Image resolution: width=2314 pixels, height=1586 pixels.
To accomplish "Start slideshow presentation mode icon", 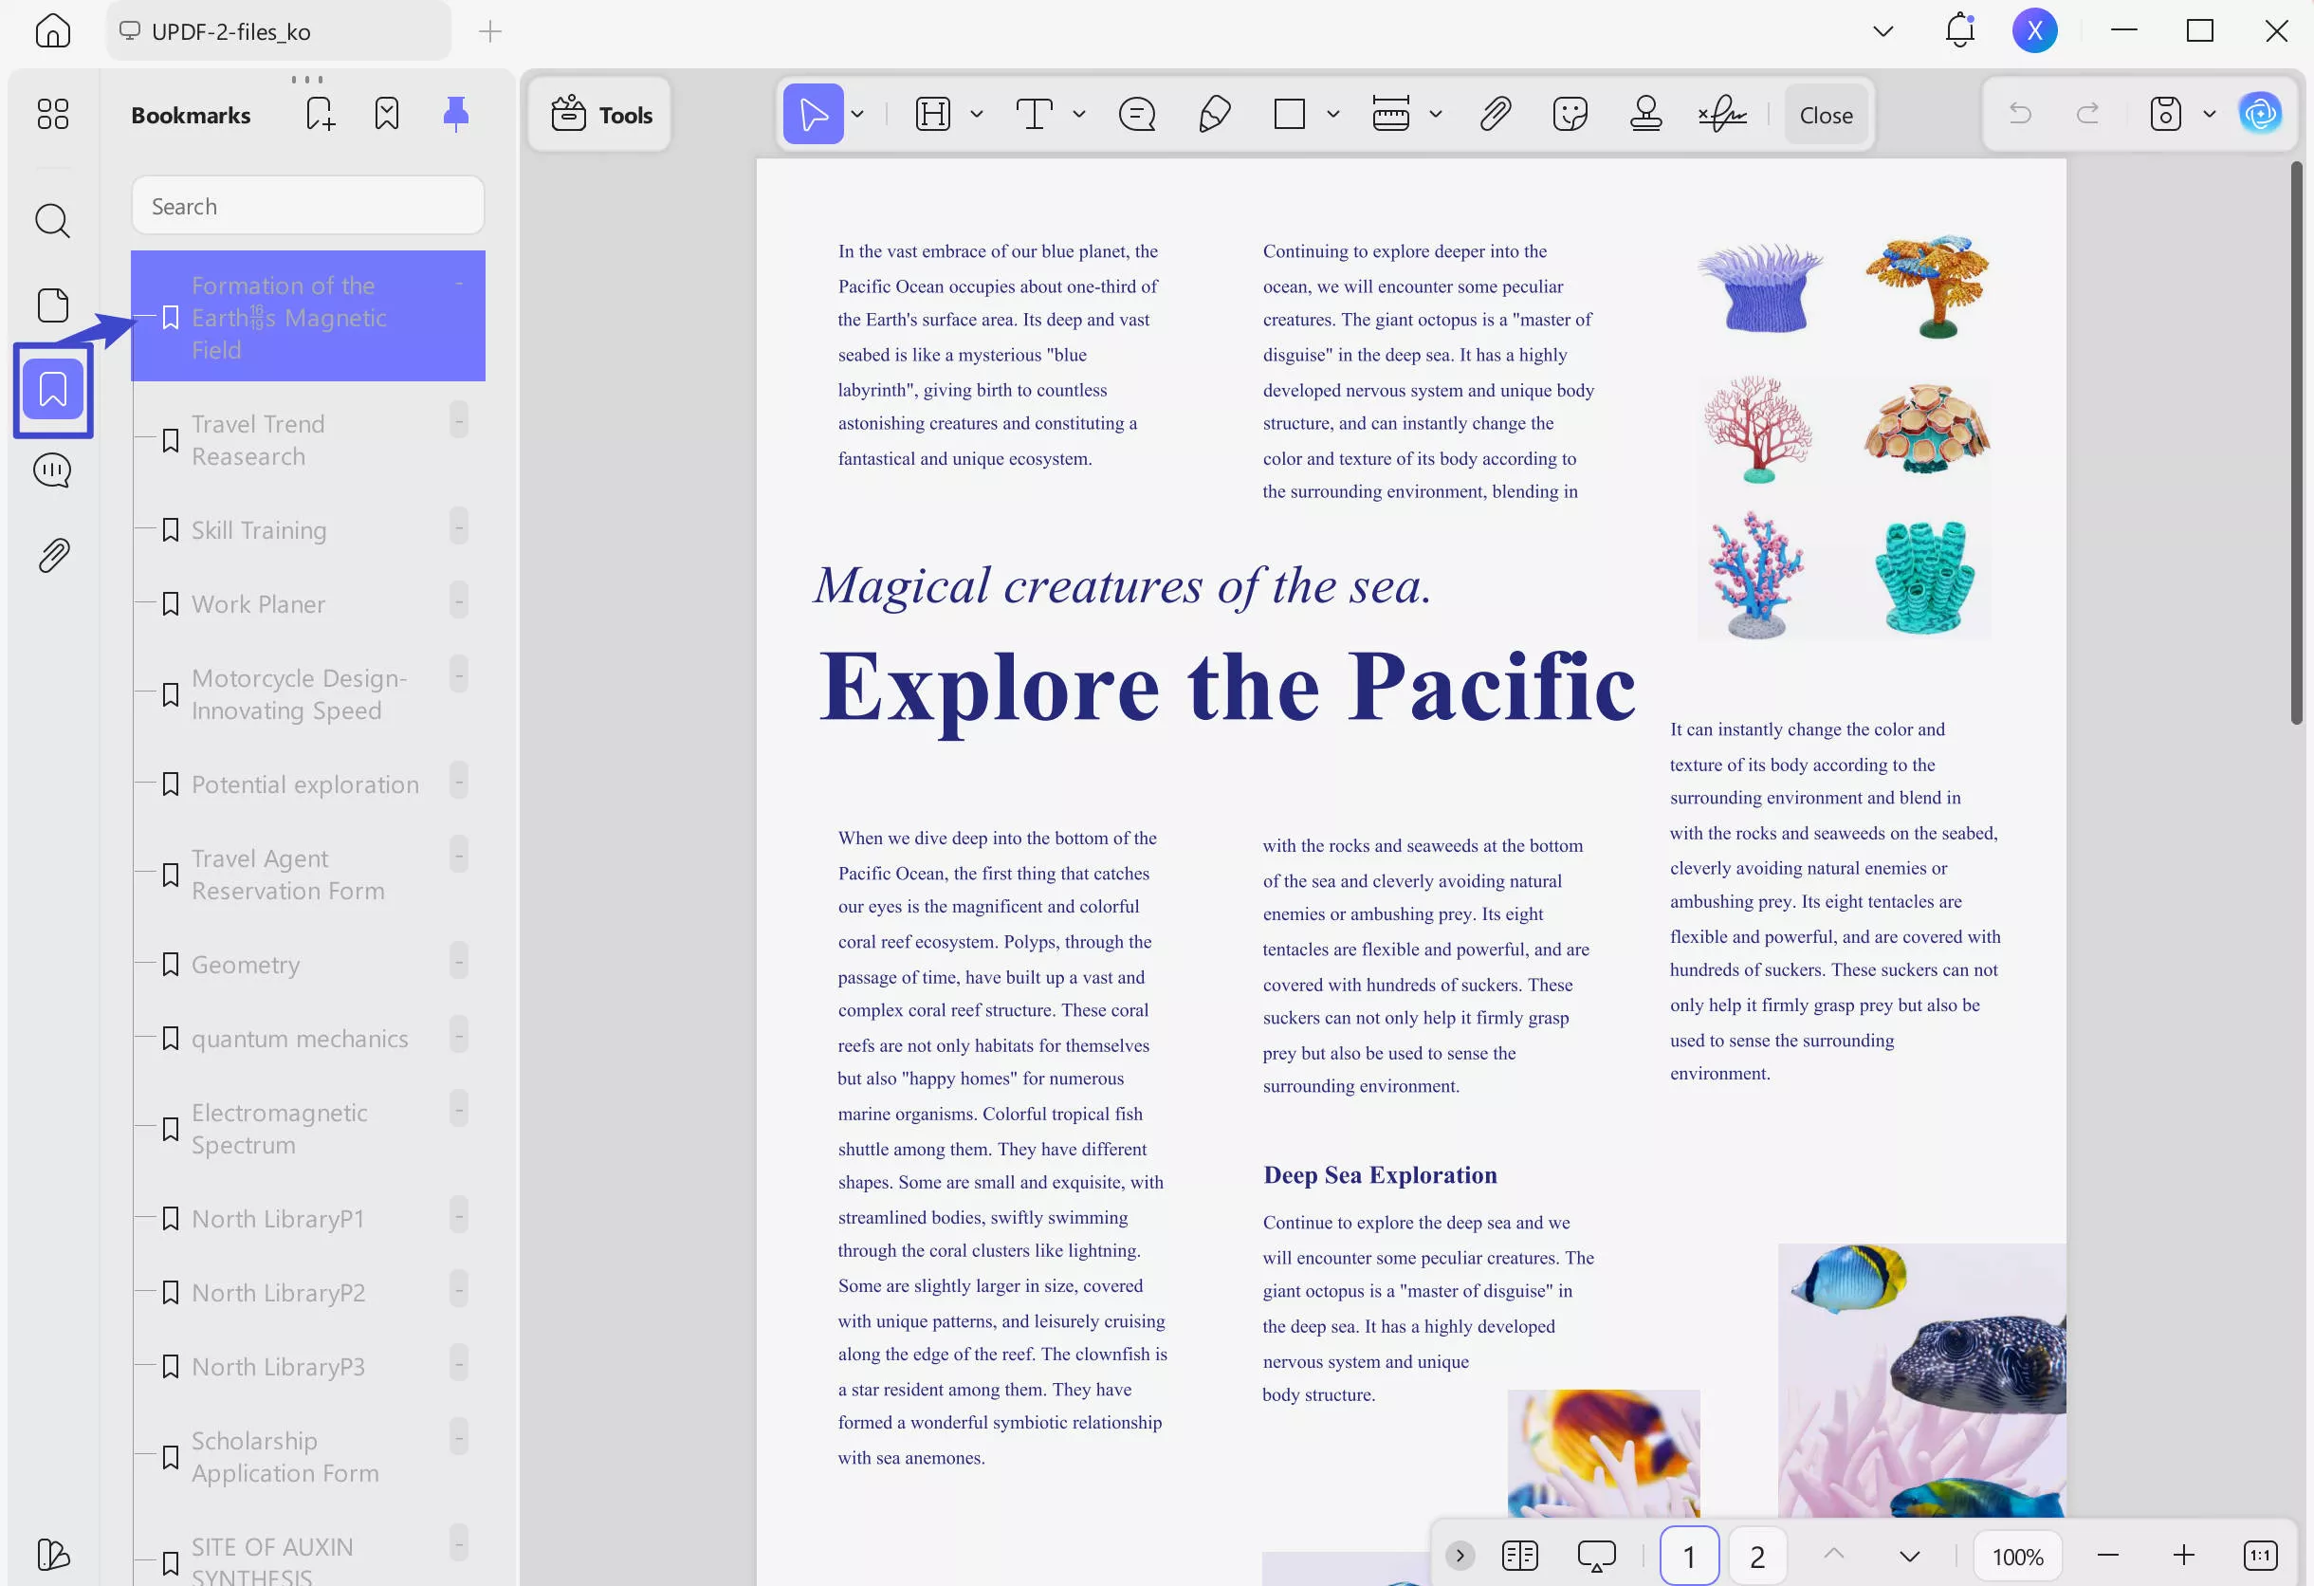I will coord(1596,1555).
